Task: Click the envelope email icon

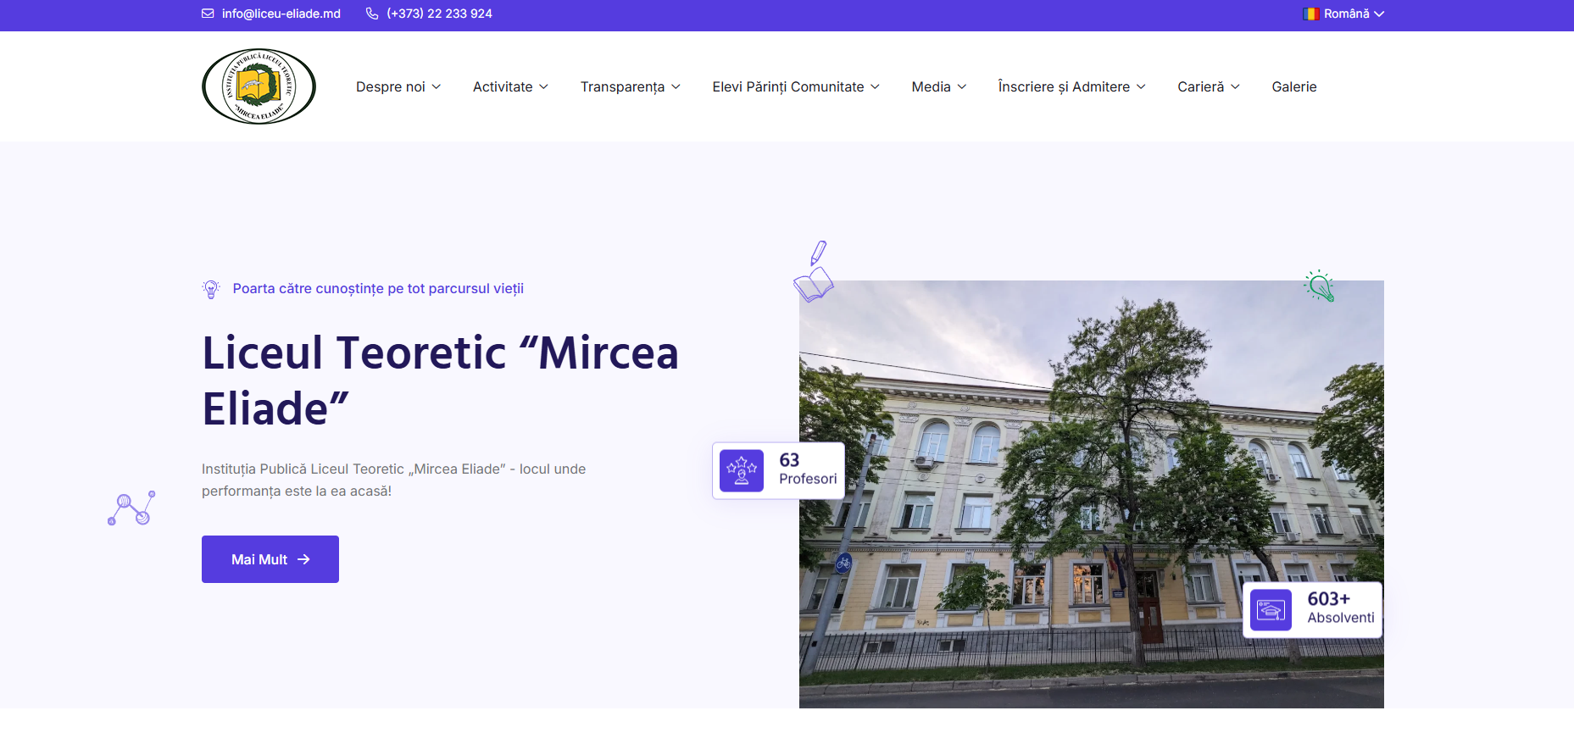Action: pyautogui.click(x=208, y=14)
